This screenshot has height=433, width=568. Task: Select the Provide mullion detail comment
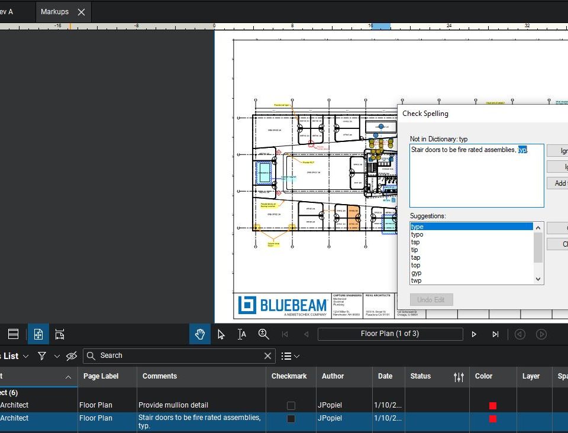(x=173, y=405)
